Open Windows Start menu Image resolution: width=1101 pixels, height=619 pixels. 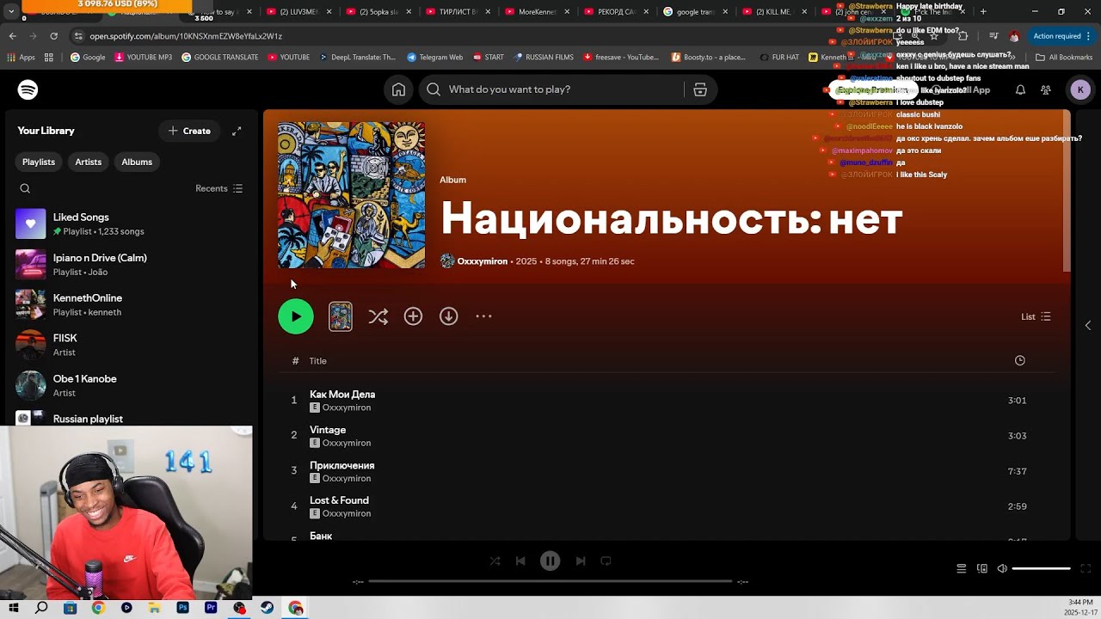(x=14, y=608)
